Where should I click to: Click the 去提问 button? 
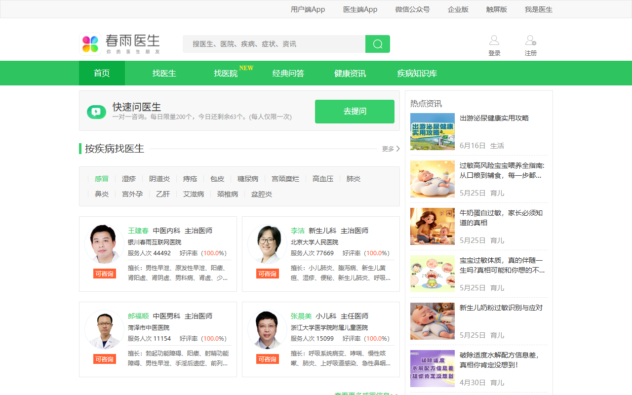(355, 112)
